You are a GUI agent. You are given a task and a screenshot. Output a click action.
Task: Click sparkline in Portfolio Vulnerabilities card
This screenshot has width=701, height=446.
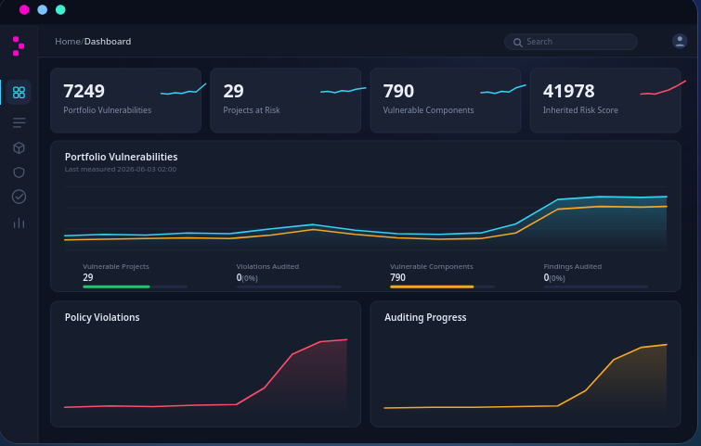(x=183, y=89)
